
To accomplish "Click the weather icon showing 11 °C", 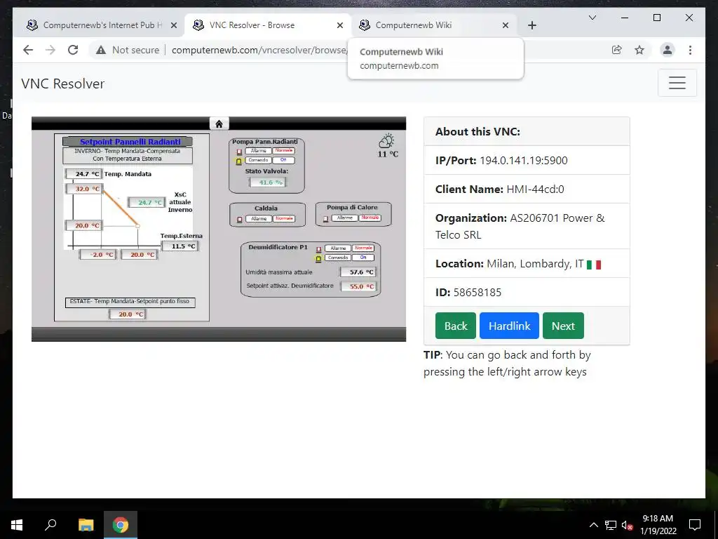I will [387, 140].
